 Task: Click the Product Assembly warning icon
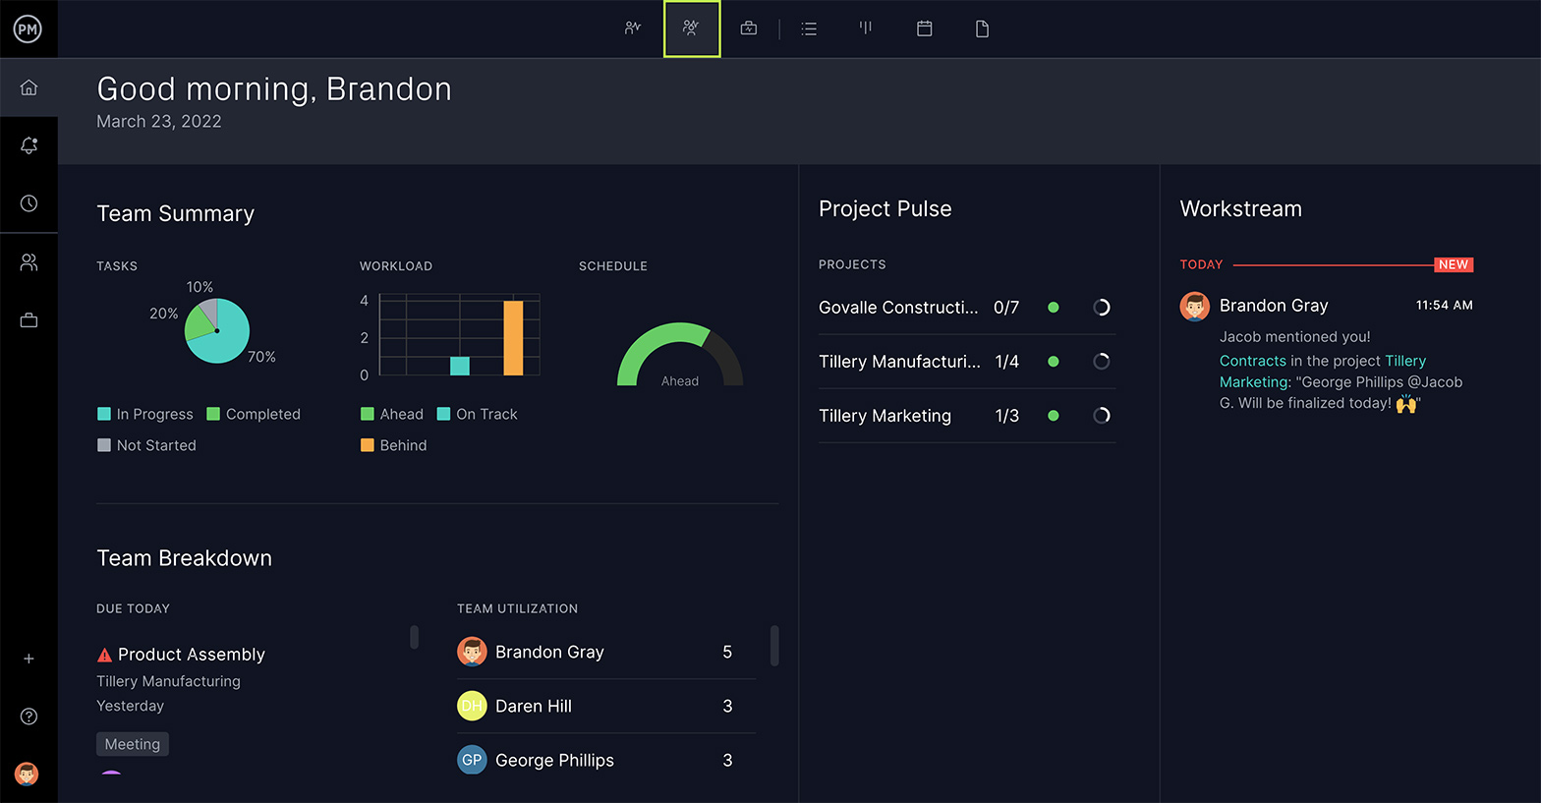(x=105, y=655)
